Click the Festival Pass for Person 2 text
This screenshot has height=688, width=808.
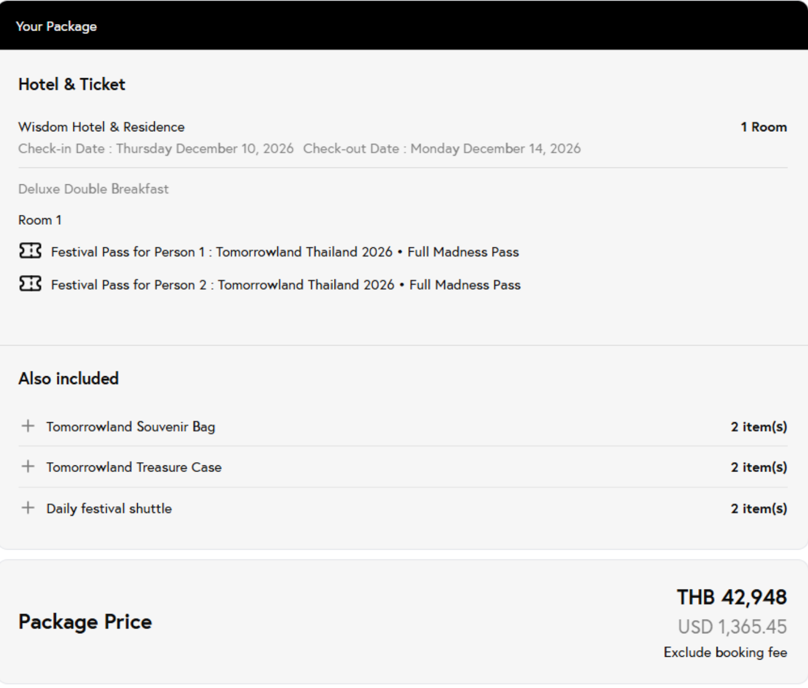click(286, 285)
